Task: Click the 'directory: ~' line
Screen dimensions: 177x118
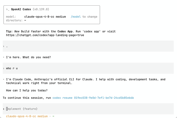Action: click(x=16, y=21)
